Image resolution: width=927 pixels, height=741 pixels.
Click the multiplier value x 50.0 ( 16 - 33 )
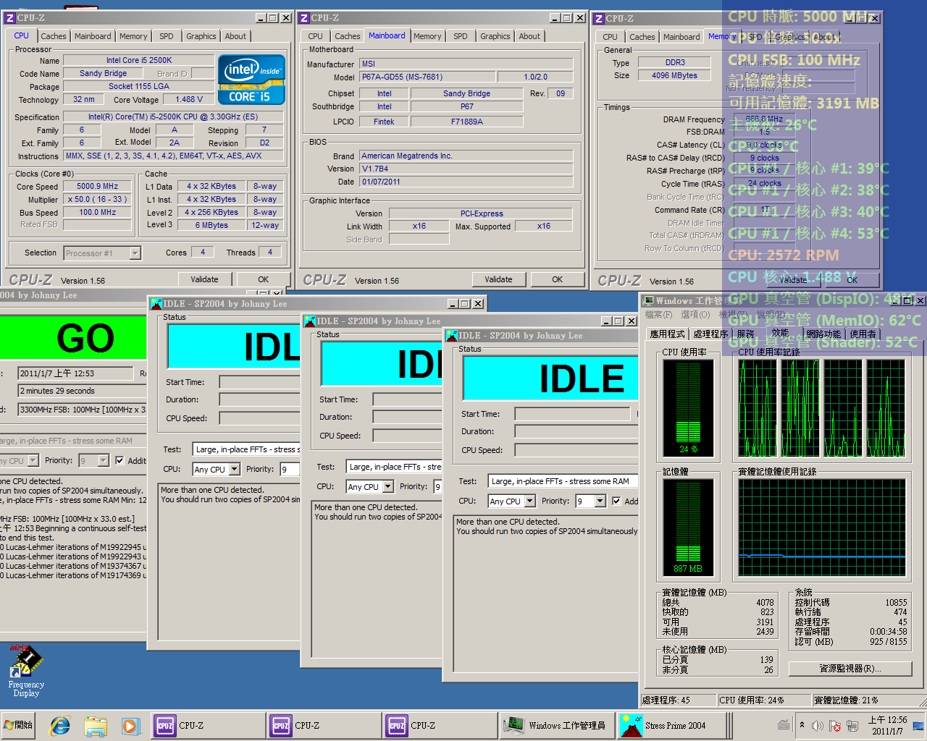click(x=98, y=199)
